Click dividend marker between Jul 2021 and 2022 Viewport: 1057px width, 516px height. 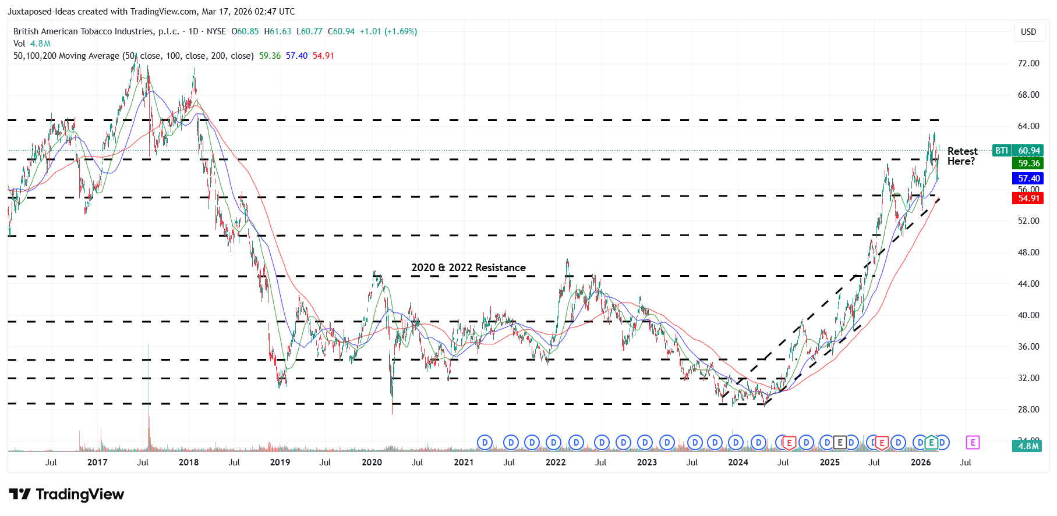(532, 443)
